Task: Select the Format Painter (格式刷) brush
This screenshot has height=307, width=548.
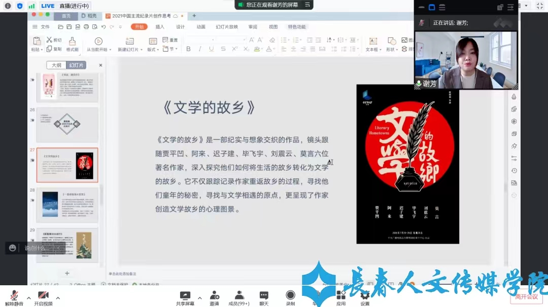Action: coord(72,42)
